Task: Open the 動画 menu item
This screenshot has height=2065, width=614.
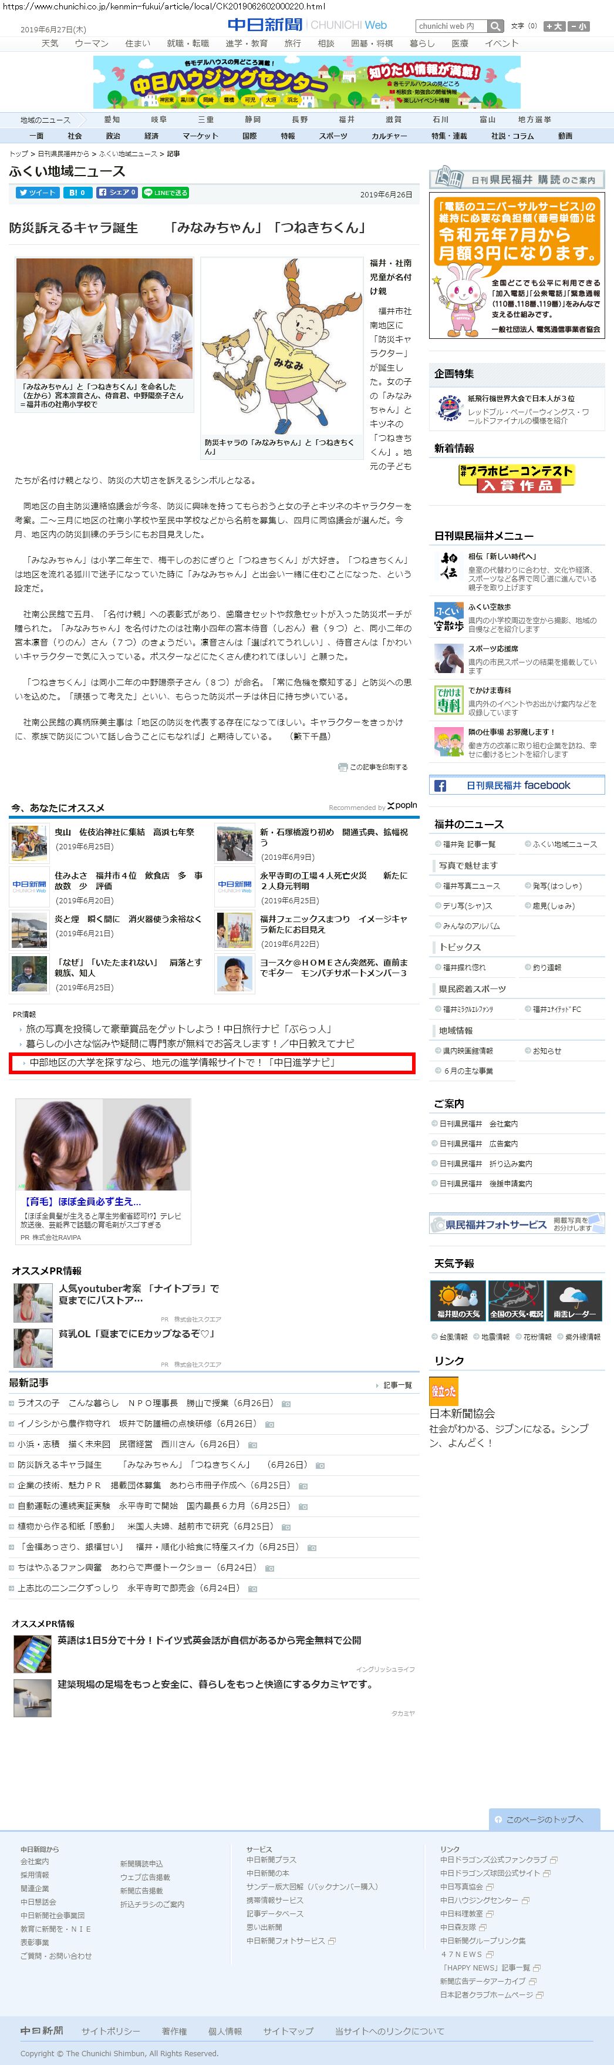Action: (565, 136)
